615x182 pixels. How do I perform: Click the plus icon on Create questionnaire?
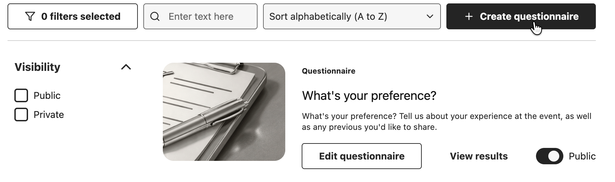click(x=469, y=16)
